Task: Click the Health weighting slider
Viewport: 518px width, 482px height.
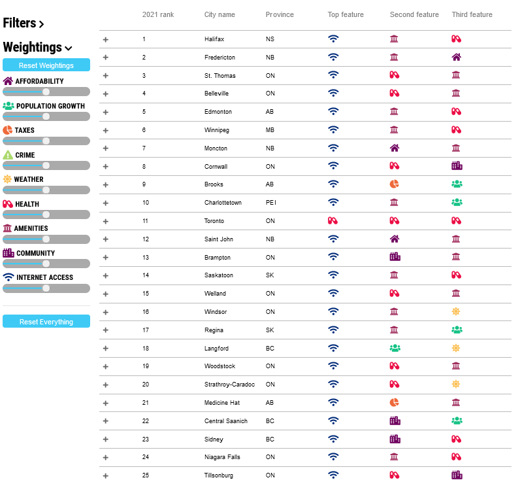Action: [x=46, y=215]
